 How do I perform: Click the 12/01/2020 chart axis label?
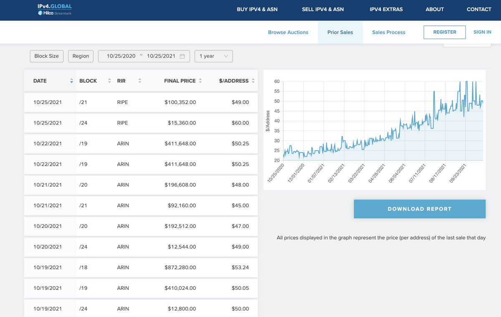tap(296, 172)
